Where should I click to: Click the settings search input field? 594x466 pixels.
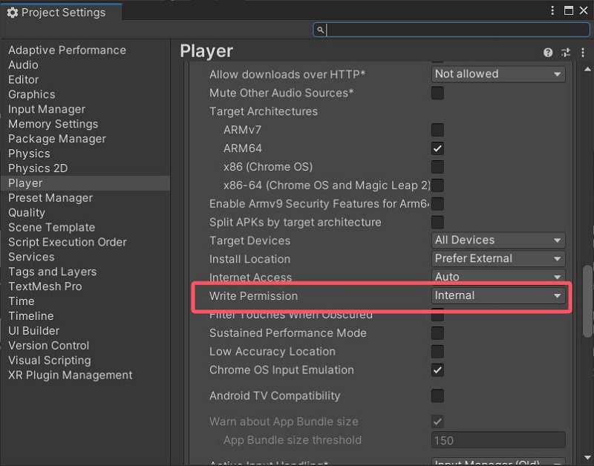pos(453,30)
